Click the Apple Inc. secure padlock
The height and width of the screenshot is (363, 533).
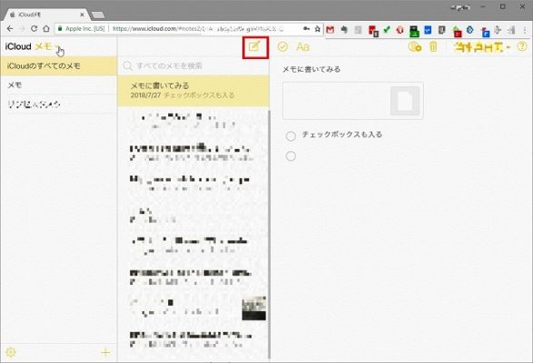pos(60,29)
